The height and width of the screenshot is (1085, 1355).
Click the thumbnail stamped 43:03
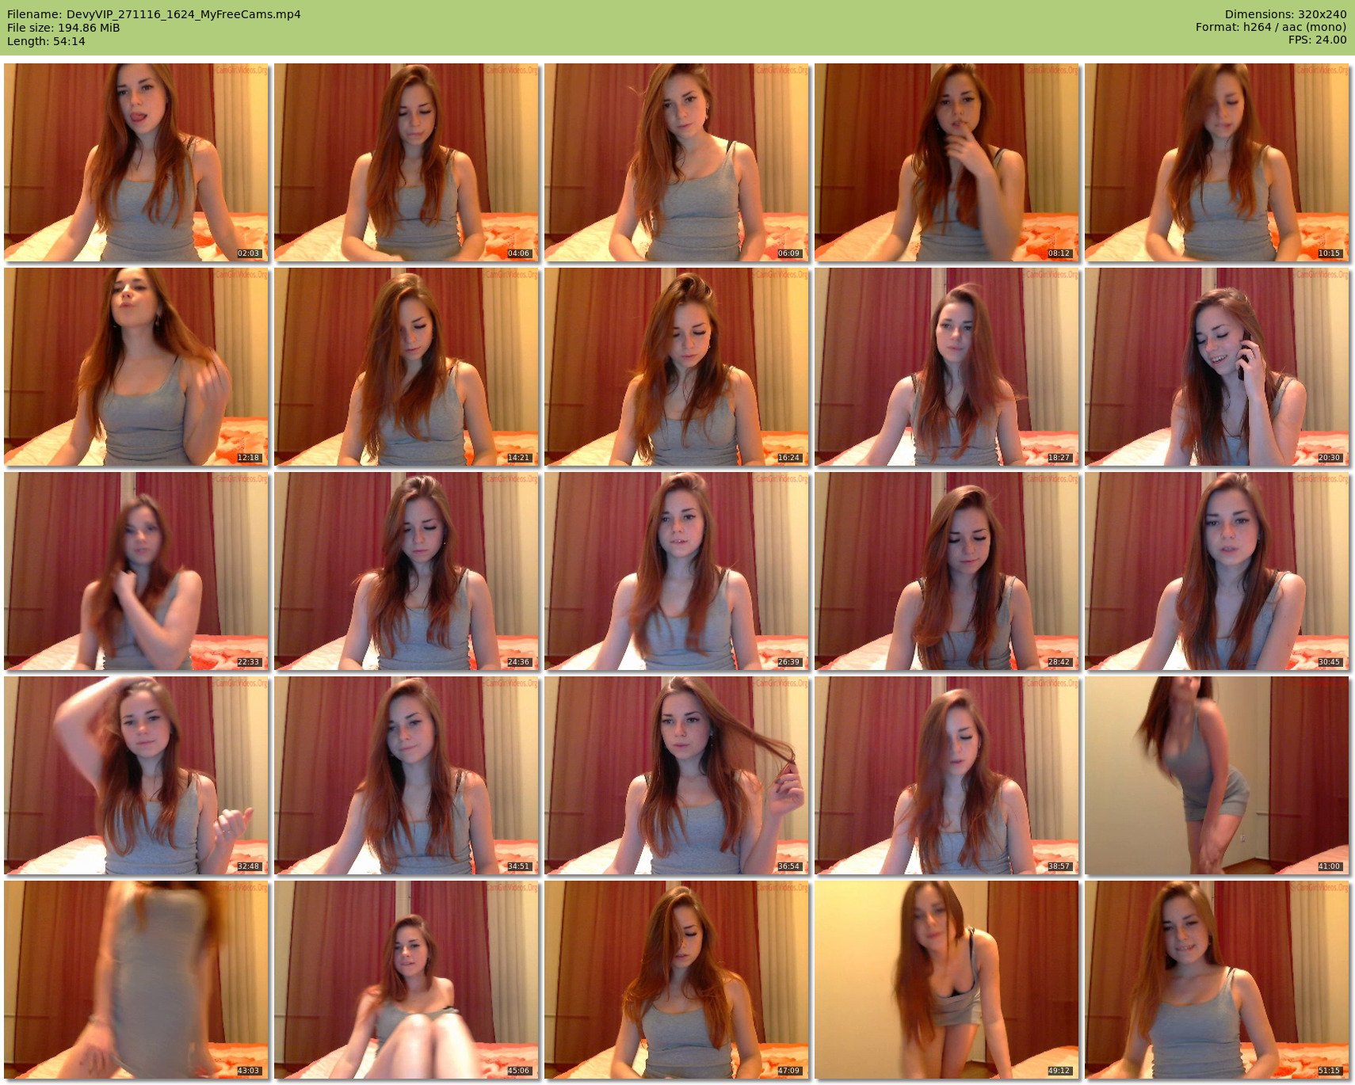click(136, 980)
